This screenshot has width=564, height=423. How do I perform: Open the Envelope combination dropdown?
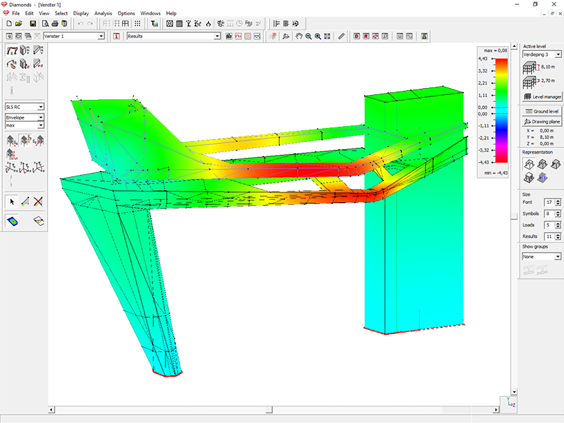point(40,116)
